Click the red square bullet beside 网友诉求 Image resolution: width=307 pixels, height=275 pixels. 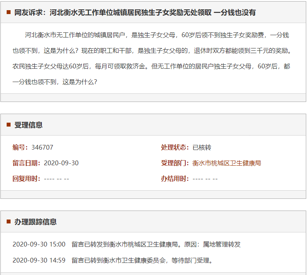[x=9, y=12]
